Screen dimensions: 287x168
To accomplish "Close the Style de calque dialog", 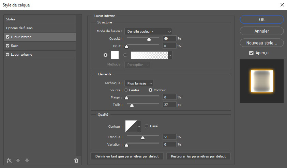I will [x=282, y=5].
